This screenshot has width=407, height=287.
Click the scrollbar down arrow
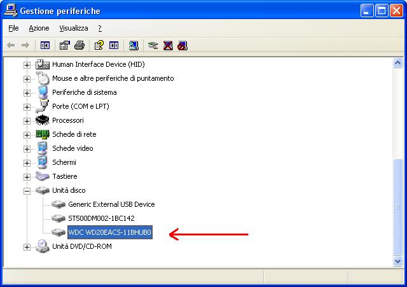point(397,261)
